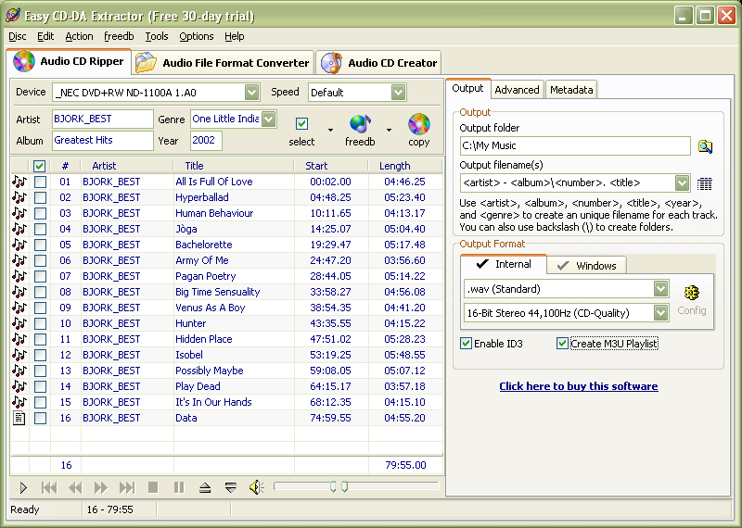Switch to the Metadata tab
The height and width of the screenshot is (528, 742).
coord(570,90)
